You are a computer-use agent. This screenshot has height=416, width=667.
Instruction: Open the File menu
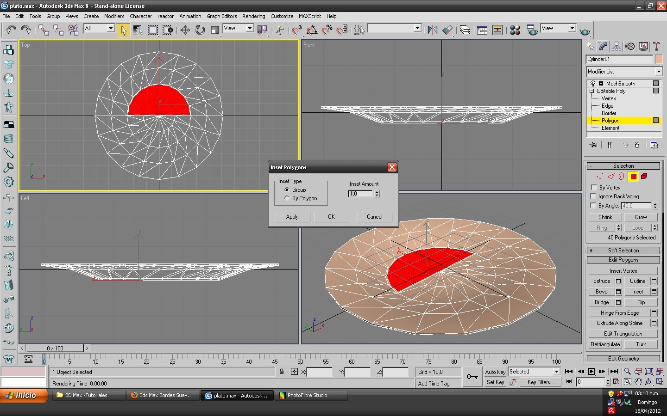click(6, 16)
